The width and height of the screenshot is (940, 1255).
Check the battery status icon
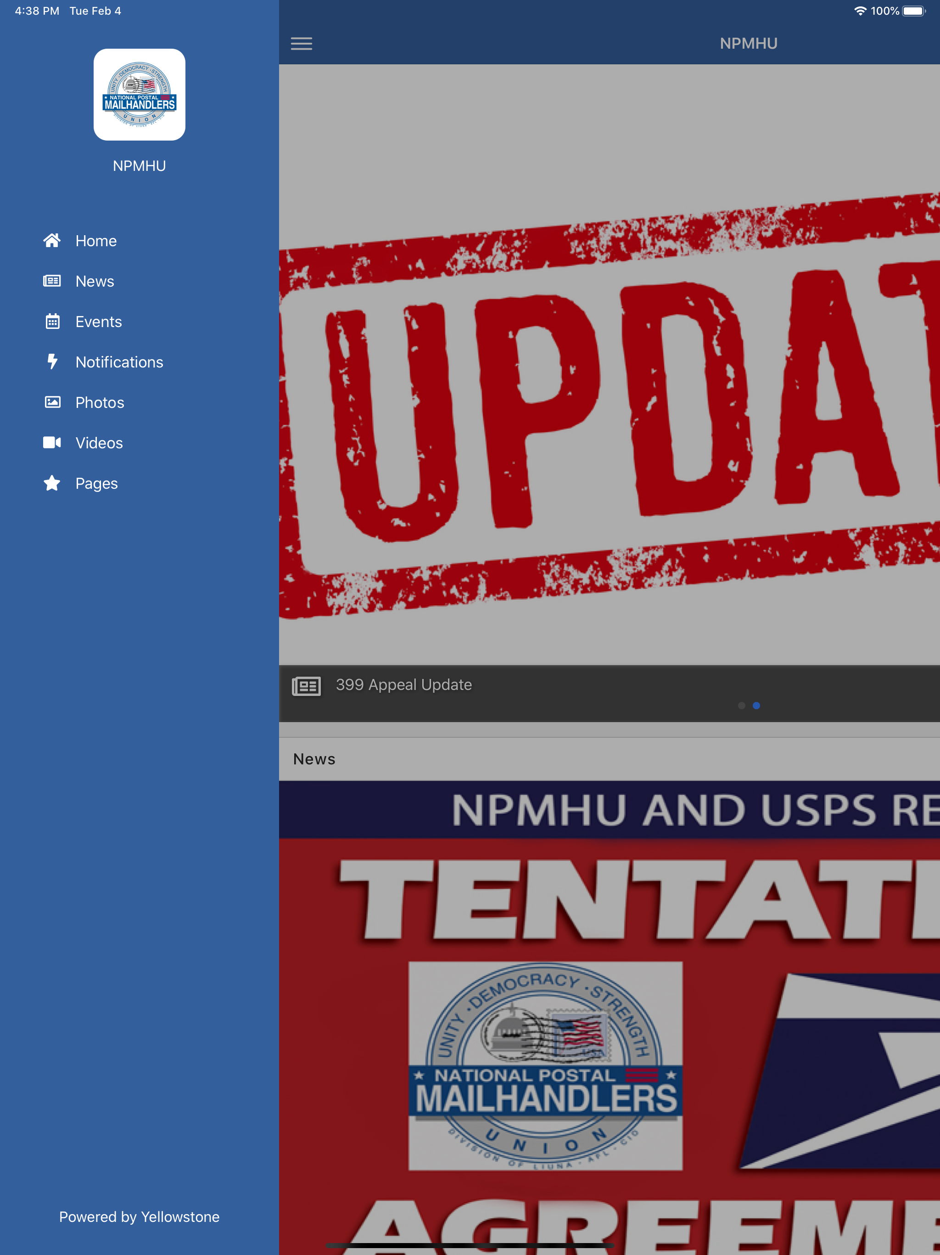coord(914,11)
